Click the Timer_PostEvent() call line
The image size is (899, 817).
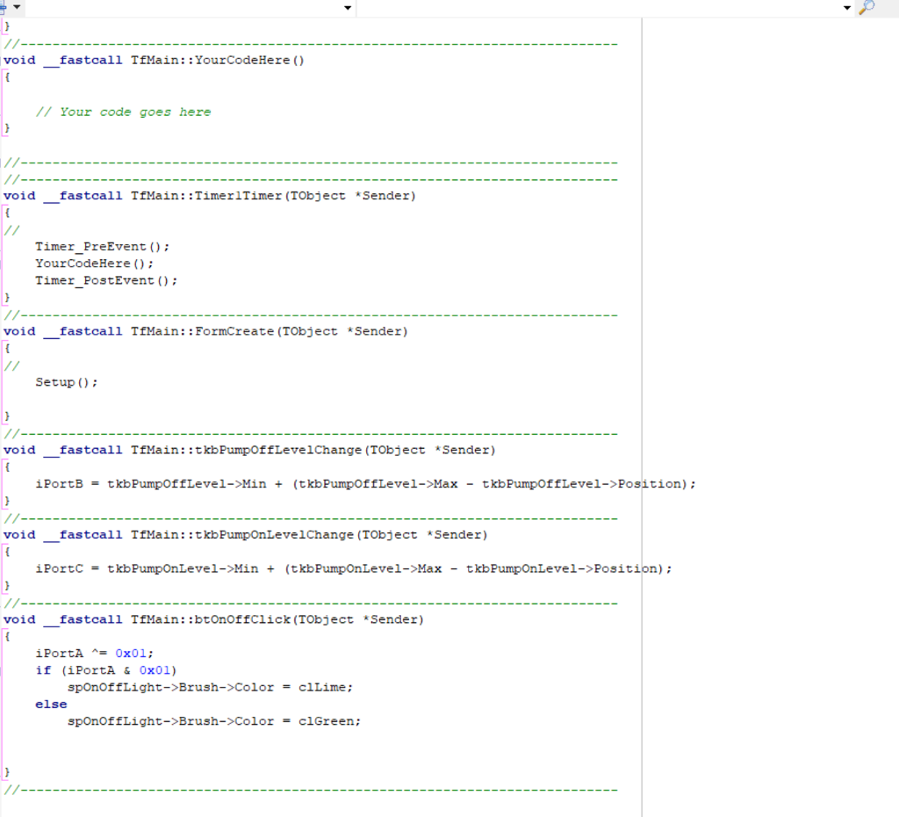pyautogui.click(x=106, y=280)
